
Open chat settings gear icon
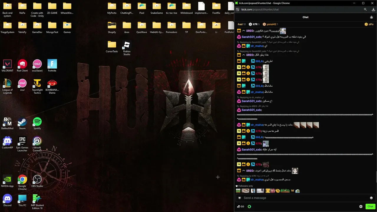point(361,206)
